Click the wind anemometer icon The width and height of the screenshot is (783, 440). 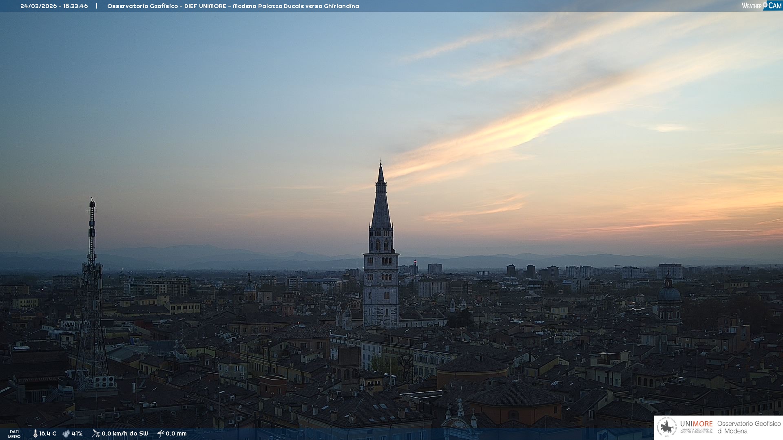pos(96,433)
